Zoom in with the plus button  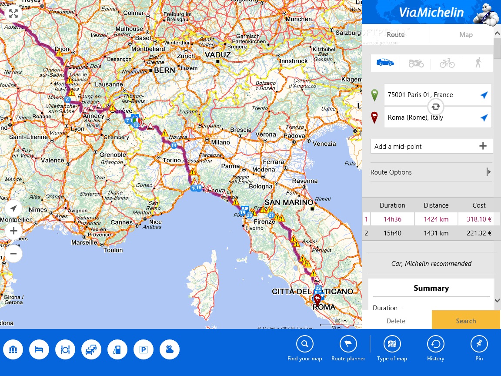pyautogui.click(x=13, y=231)
